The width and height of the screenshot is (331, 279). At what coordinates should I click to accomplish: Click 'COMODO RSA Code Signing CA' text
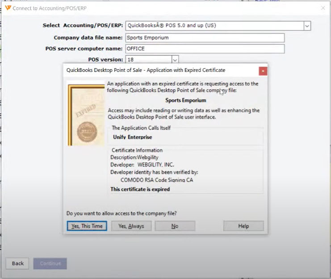(157, 180)
